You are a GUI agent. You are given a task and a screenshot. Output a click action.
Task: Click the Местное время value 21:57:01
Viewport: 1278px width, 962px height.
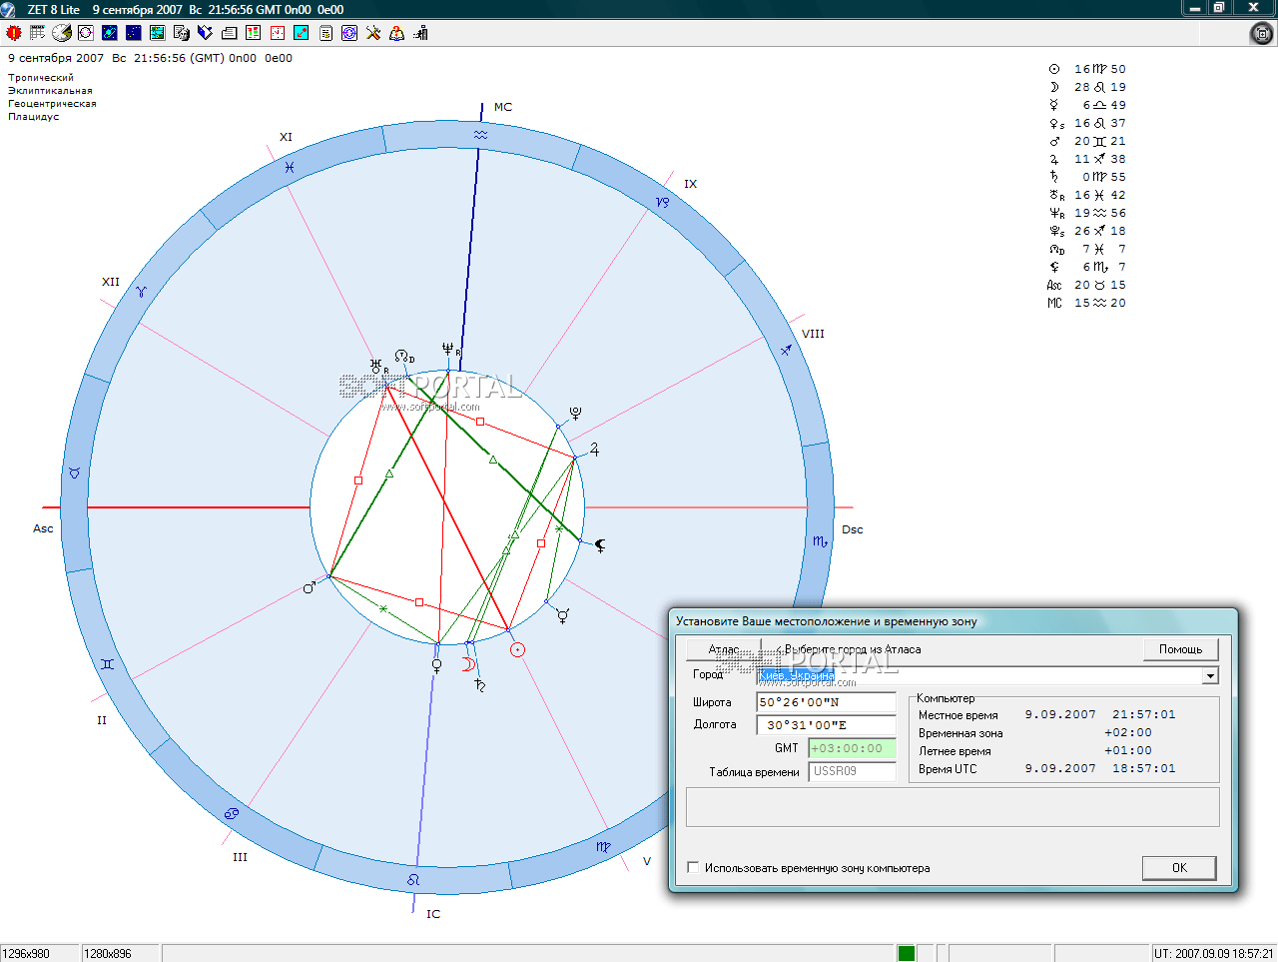[1144, 714]
